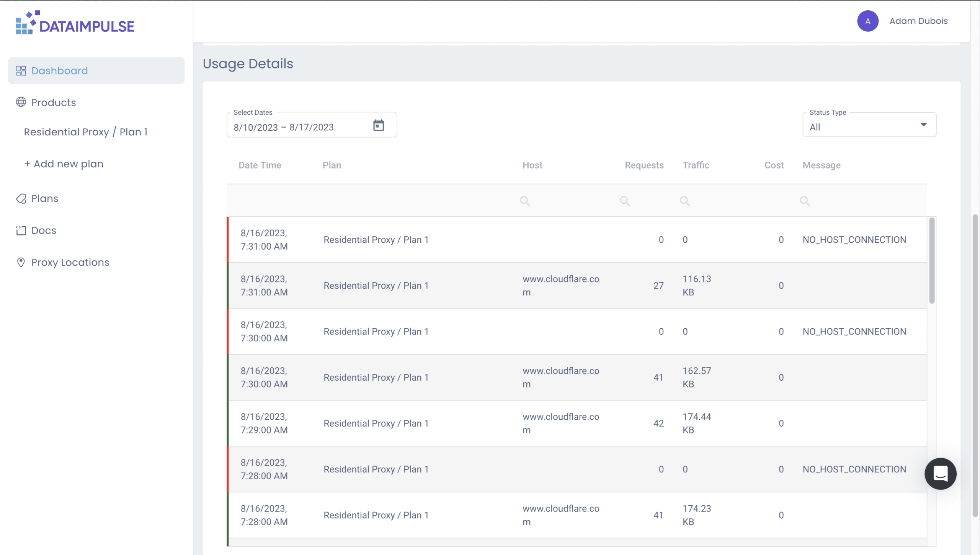
Task: Sort by Cost column header
Action: [774, 165]
